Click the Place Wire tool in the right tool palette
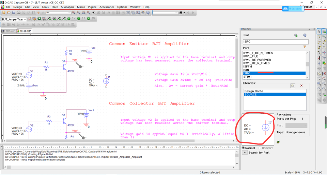Viewport: 327px width, 175px height. (x=319, y=37)
